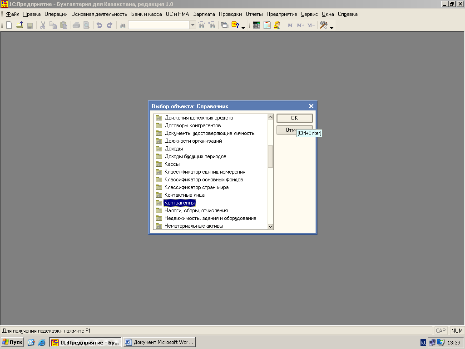
Task: Click the Cut scissors icon
Action: click(x=43, y=25)
